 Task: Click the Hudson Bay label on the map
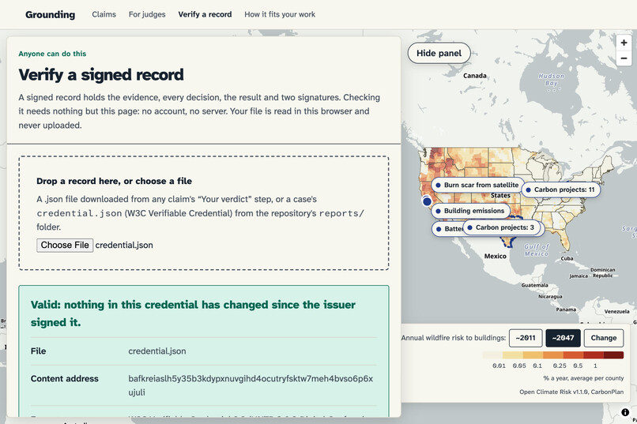(x=552, y=80)
